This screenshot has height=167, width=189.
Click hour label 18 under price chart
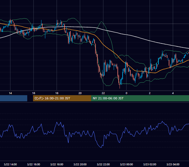57,93
